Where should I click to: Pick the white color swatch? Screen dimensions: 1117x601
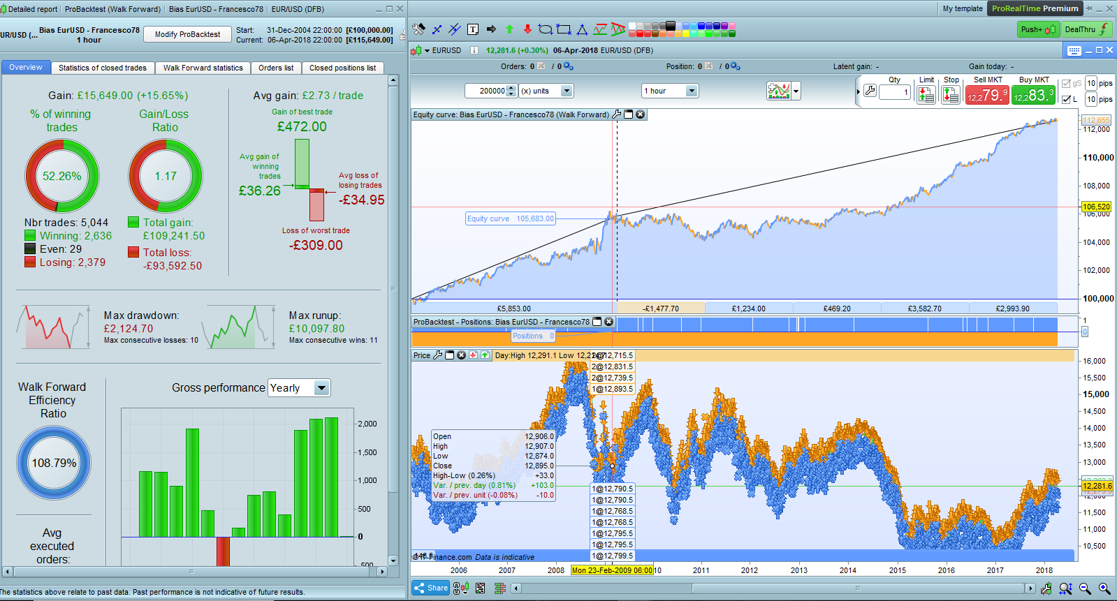coord(632,26)
